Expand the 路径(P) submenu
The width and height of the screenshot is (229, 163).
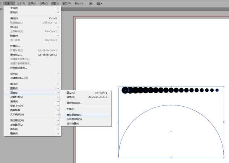click(x=14, y=84)
